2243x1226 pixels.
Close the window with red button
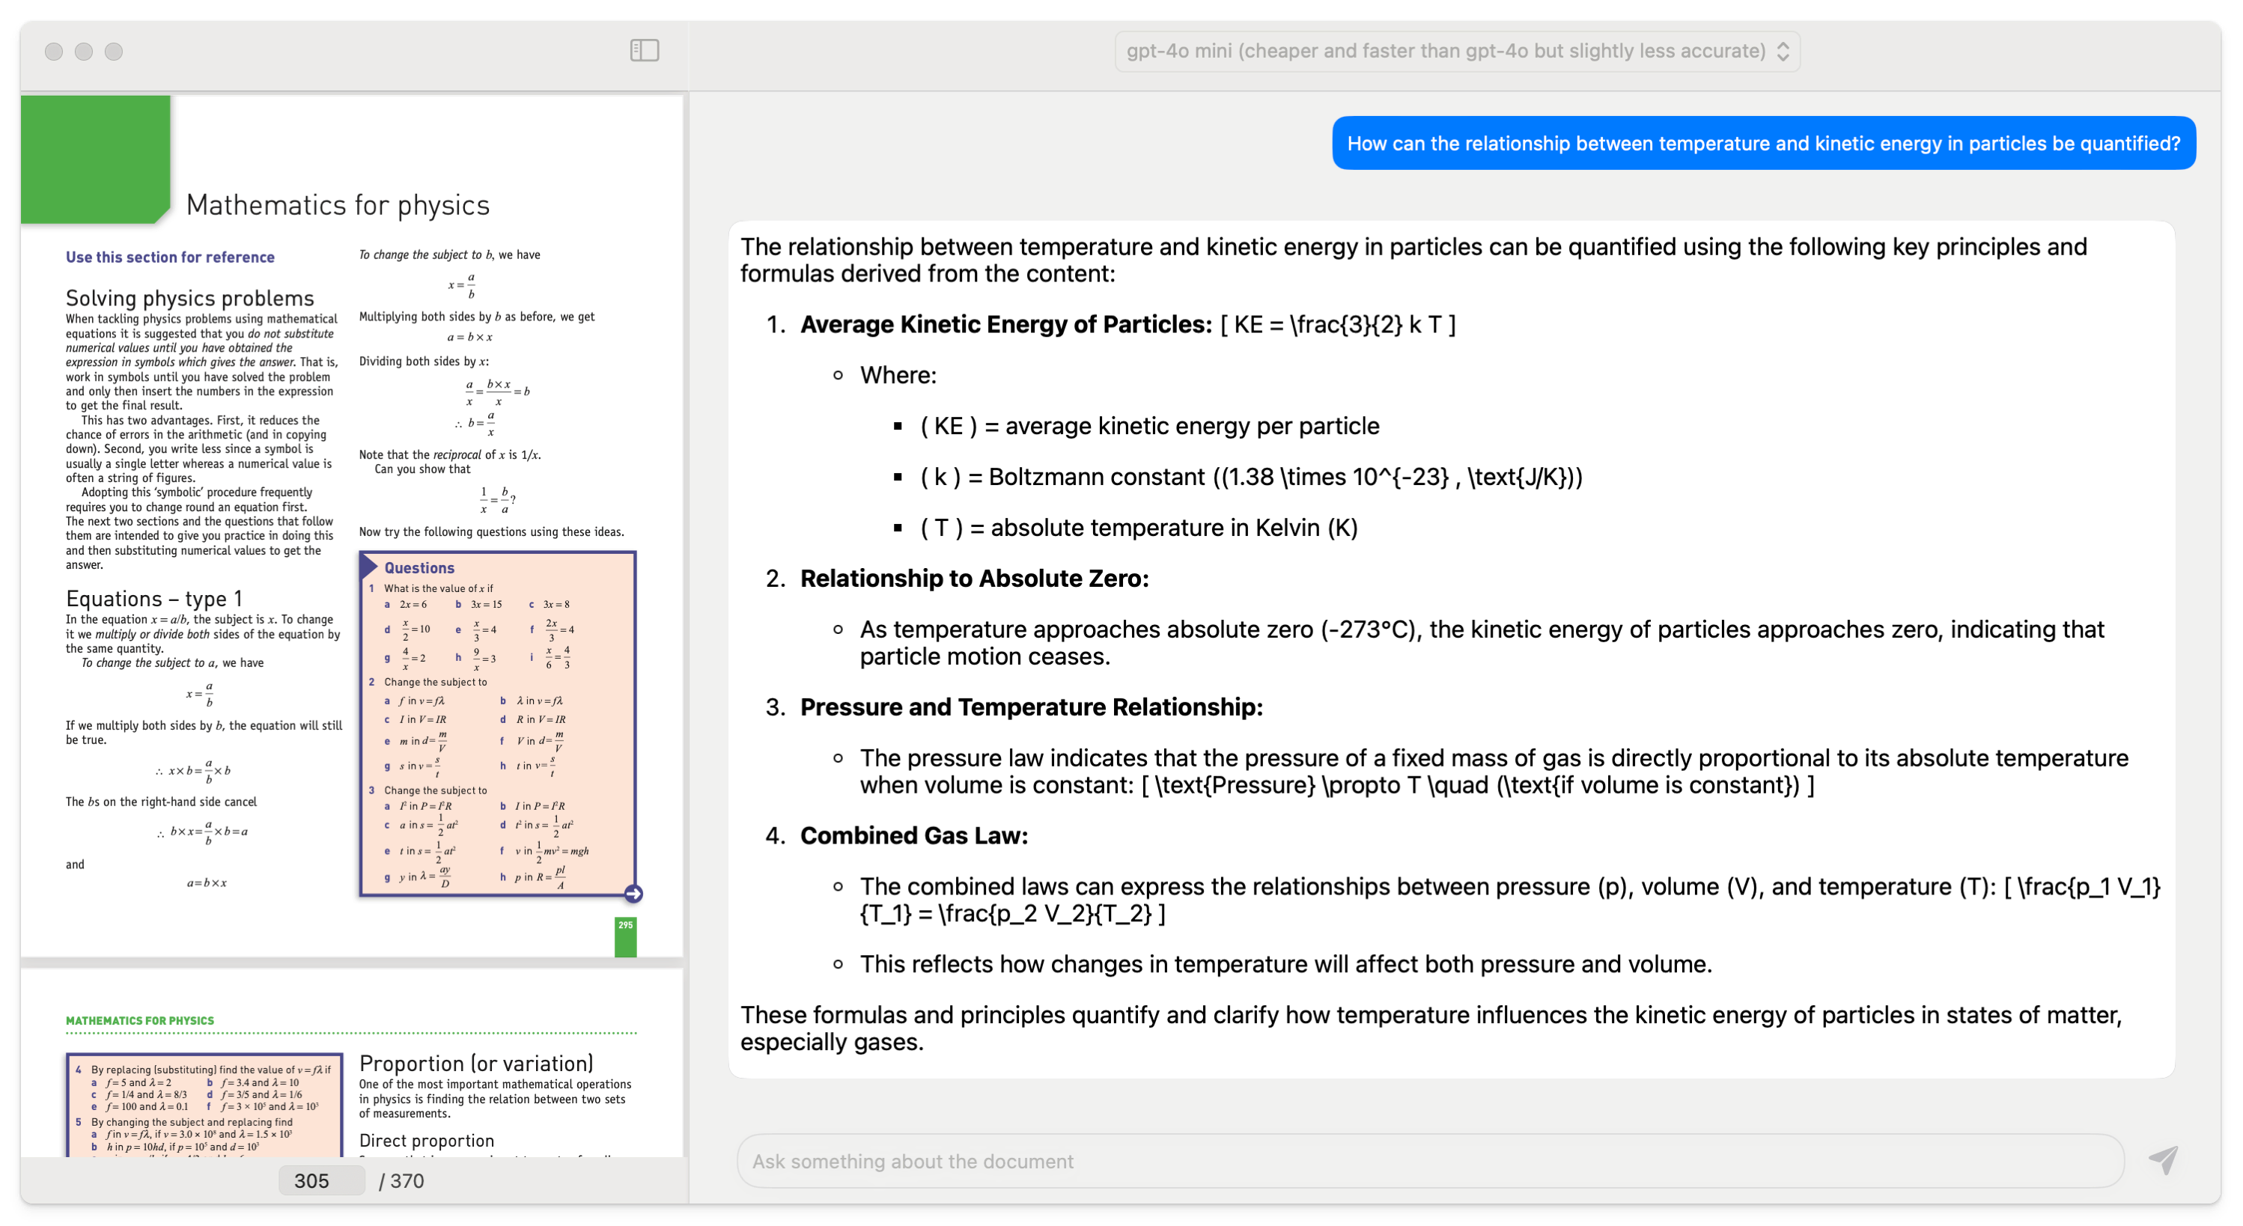pos(54,52)
